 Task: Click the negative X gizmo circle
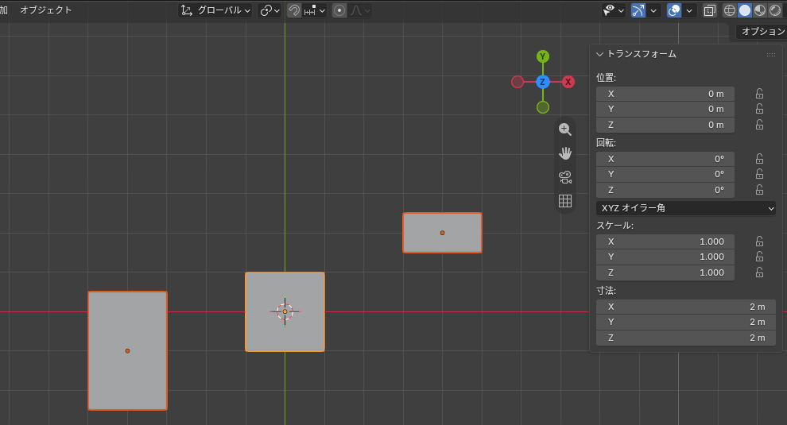518,82
